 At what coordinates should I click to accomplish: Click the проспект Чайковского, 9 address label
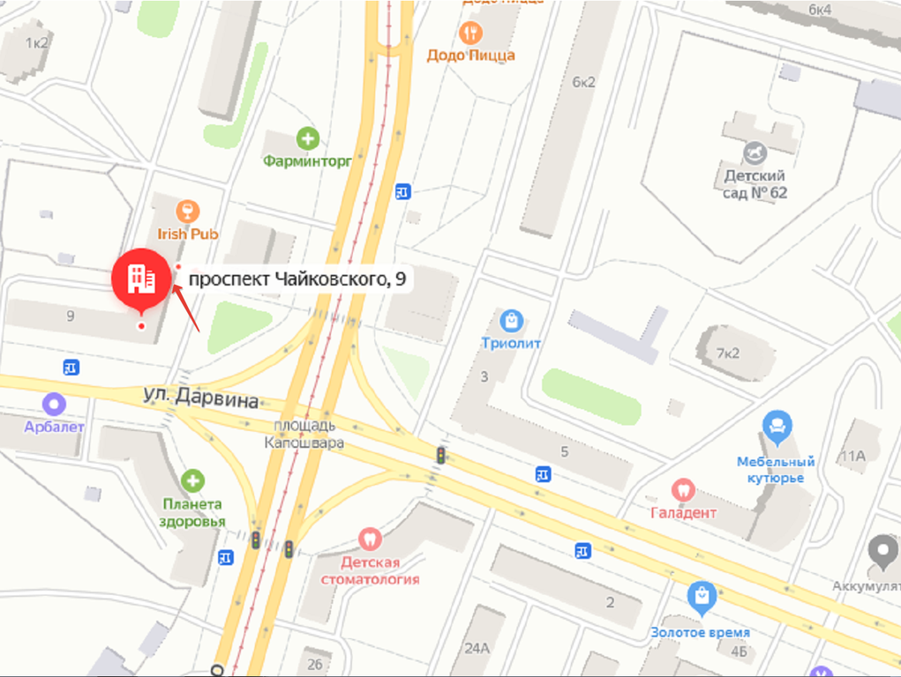297,279
